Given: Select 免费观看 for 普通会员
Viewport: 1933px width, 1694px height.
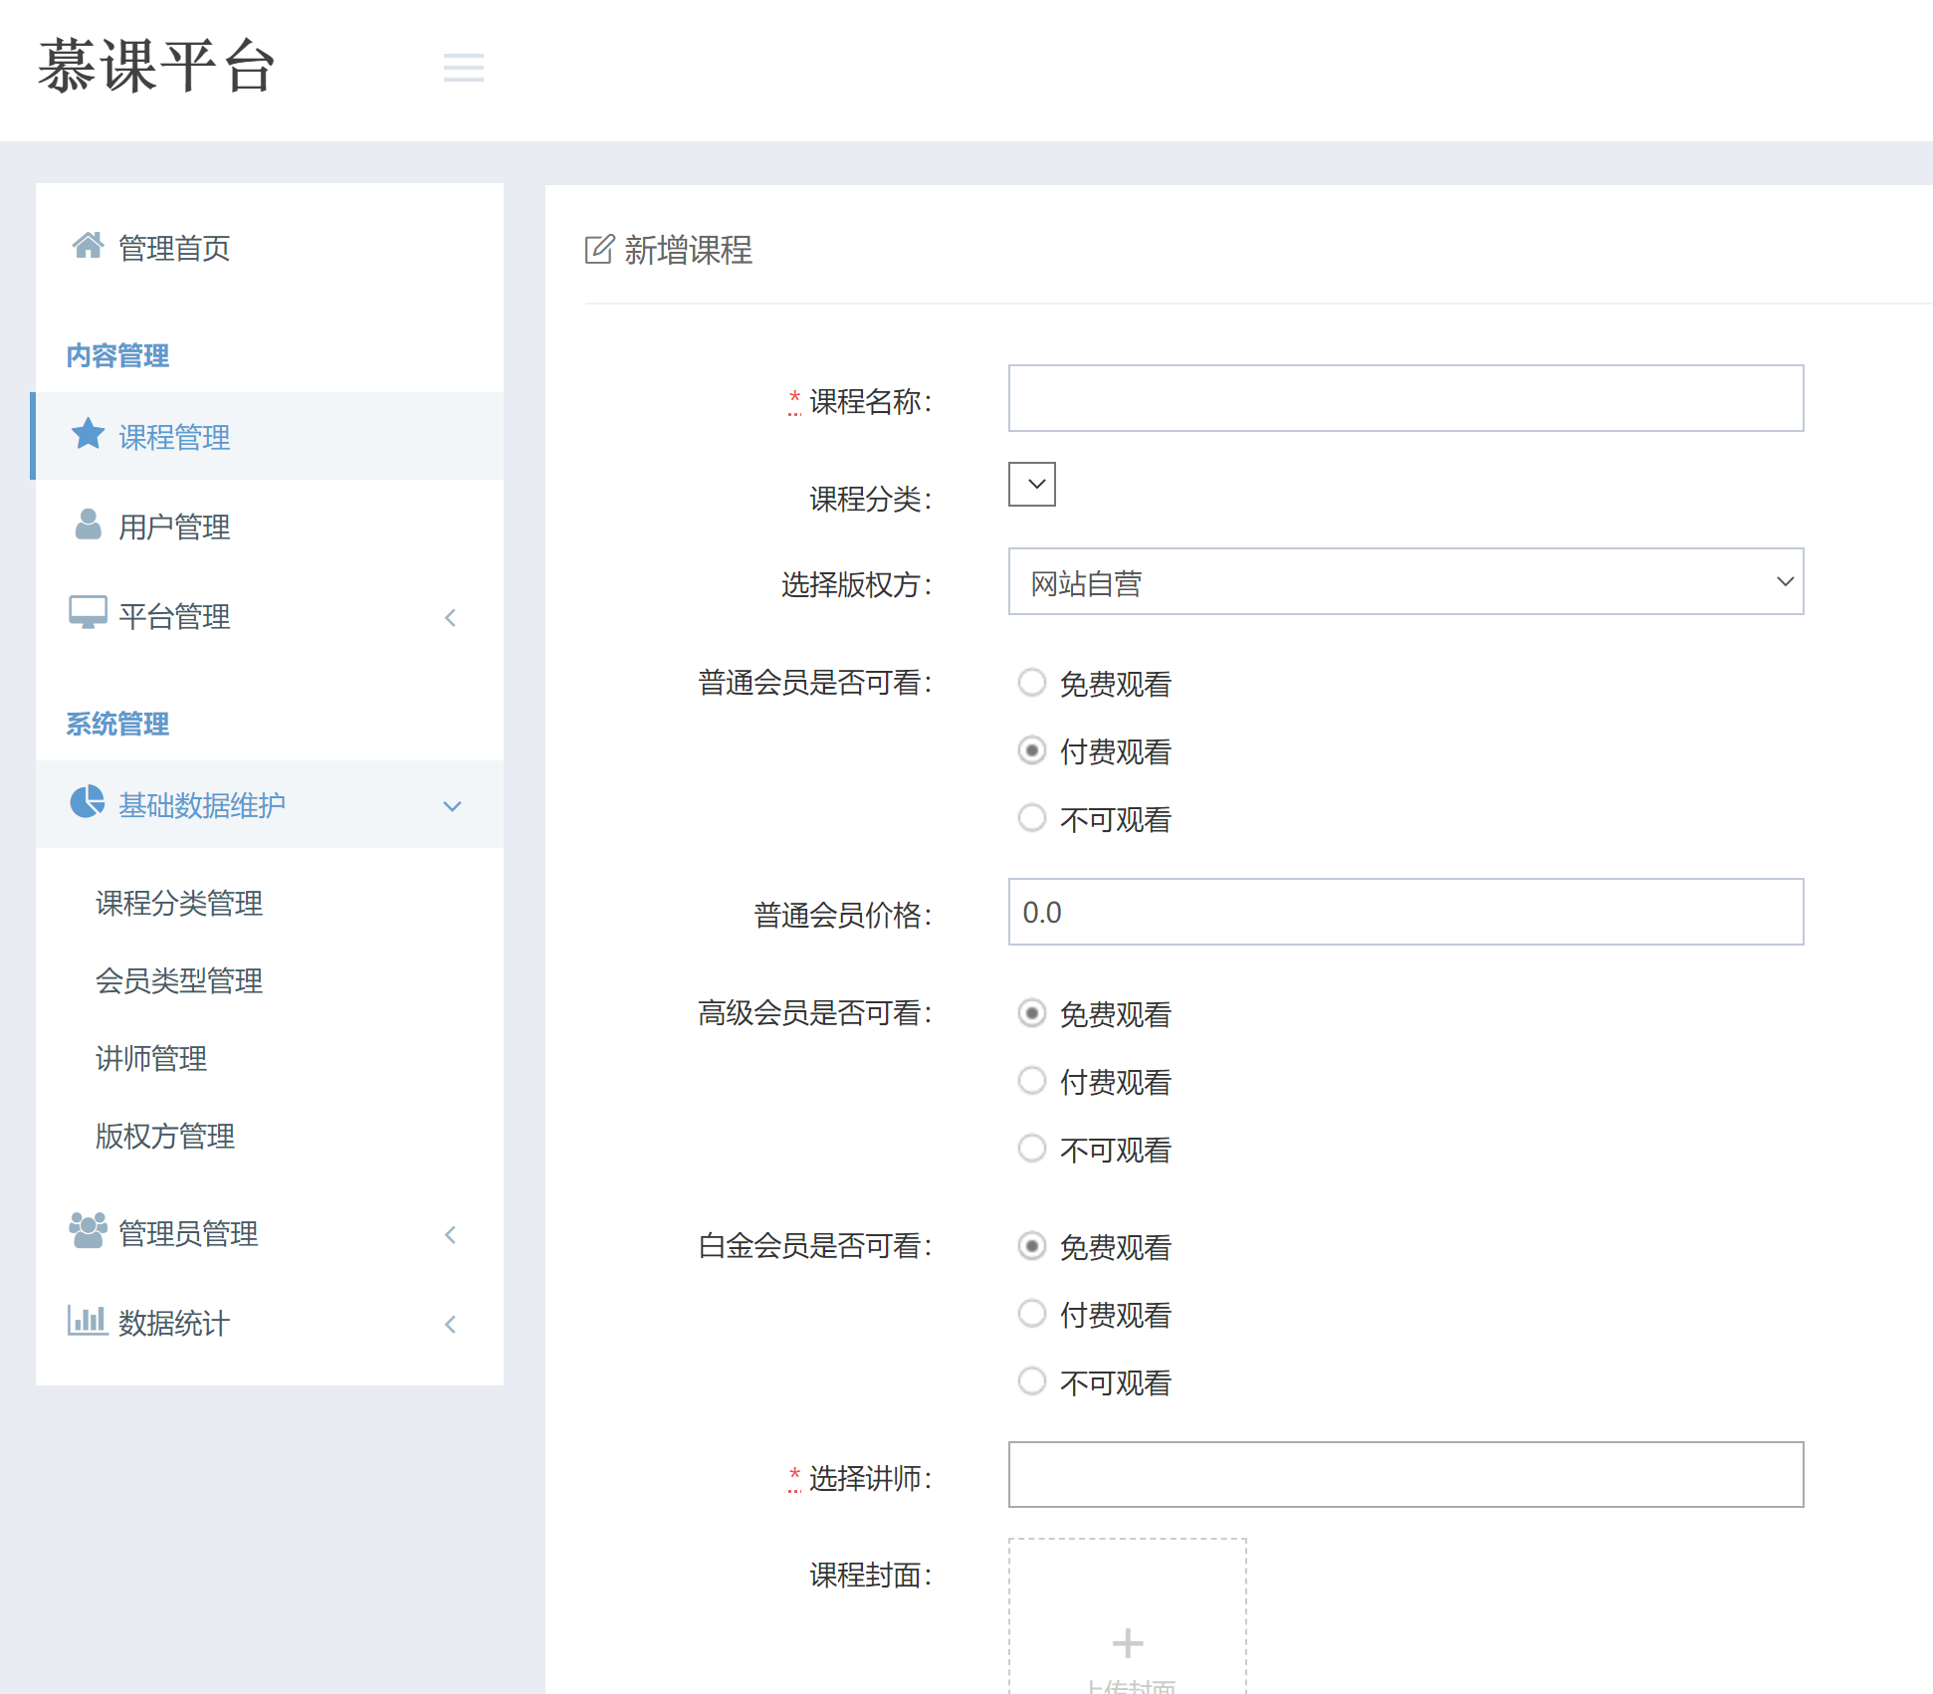Looking at the screenshot, I should (x=1032, y=683).
